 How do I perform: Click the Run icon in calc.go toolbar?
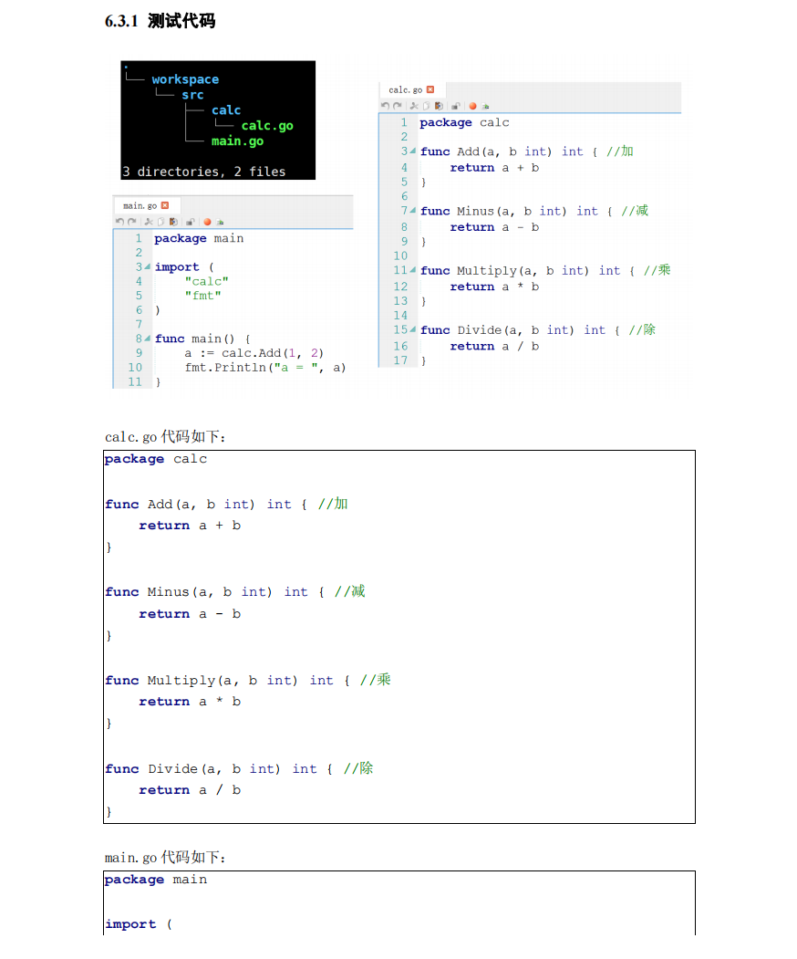[485, 107]
